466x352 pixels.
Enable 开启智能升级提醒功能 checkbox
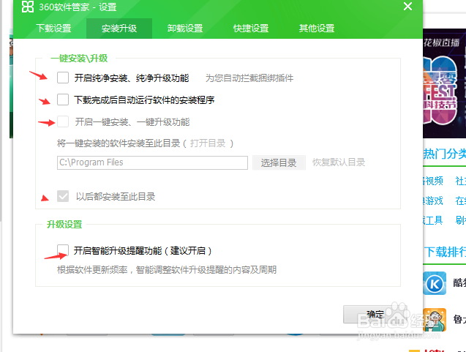tap(63, 250)
